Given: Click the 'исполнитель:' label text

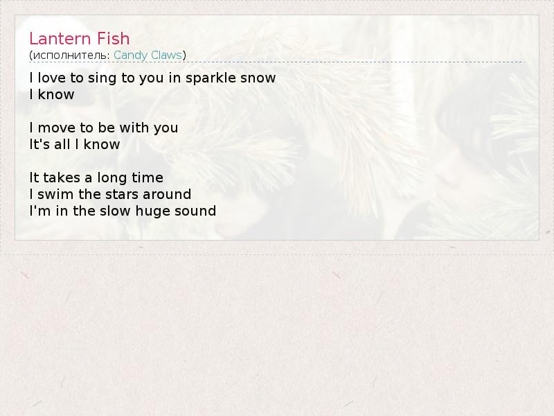Looking at the screenshot, I should coord(71,55).
